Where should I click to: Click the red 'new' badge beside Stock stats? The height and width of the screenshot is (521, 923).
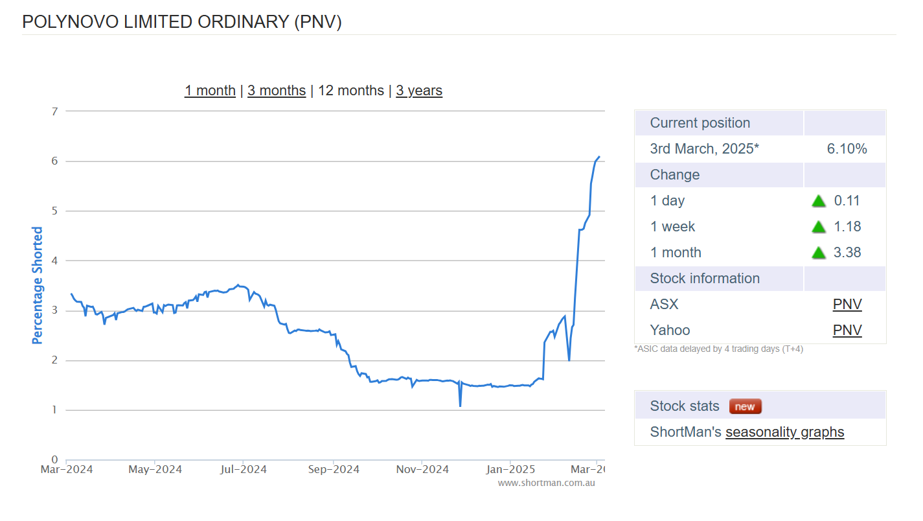tap(746, 406)
